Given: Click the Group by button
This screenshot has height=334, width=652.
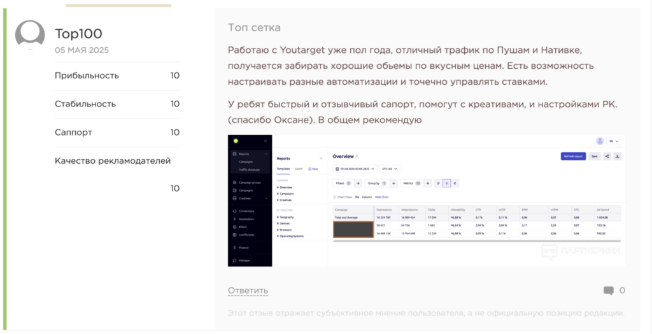Looking at the screenshot, I should (377, 183).
